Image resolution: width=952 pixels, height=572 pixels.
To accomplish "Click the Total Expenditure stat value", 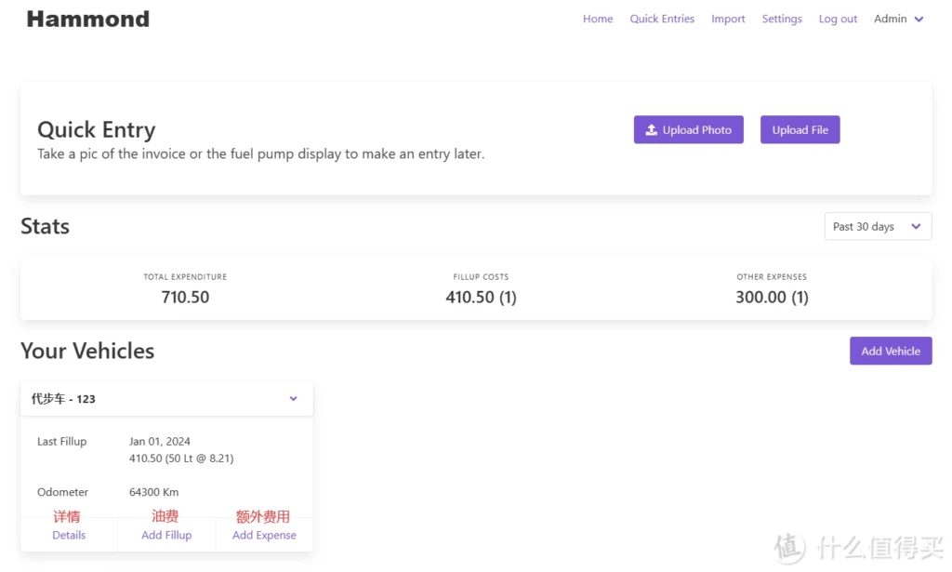I will coord(185,298).
